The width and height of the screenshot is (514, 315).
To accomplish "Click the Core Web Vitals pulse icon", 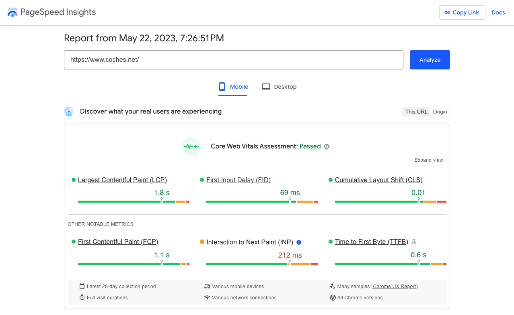I will 191,146.
